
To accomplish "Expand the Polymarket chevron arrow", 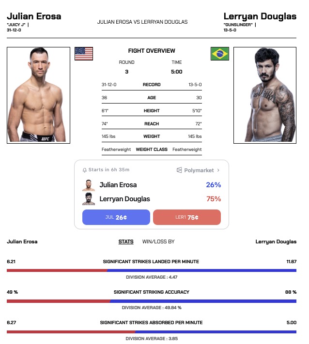I will [218, 170].
